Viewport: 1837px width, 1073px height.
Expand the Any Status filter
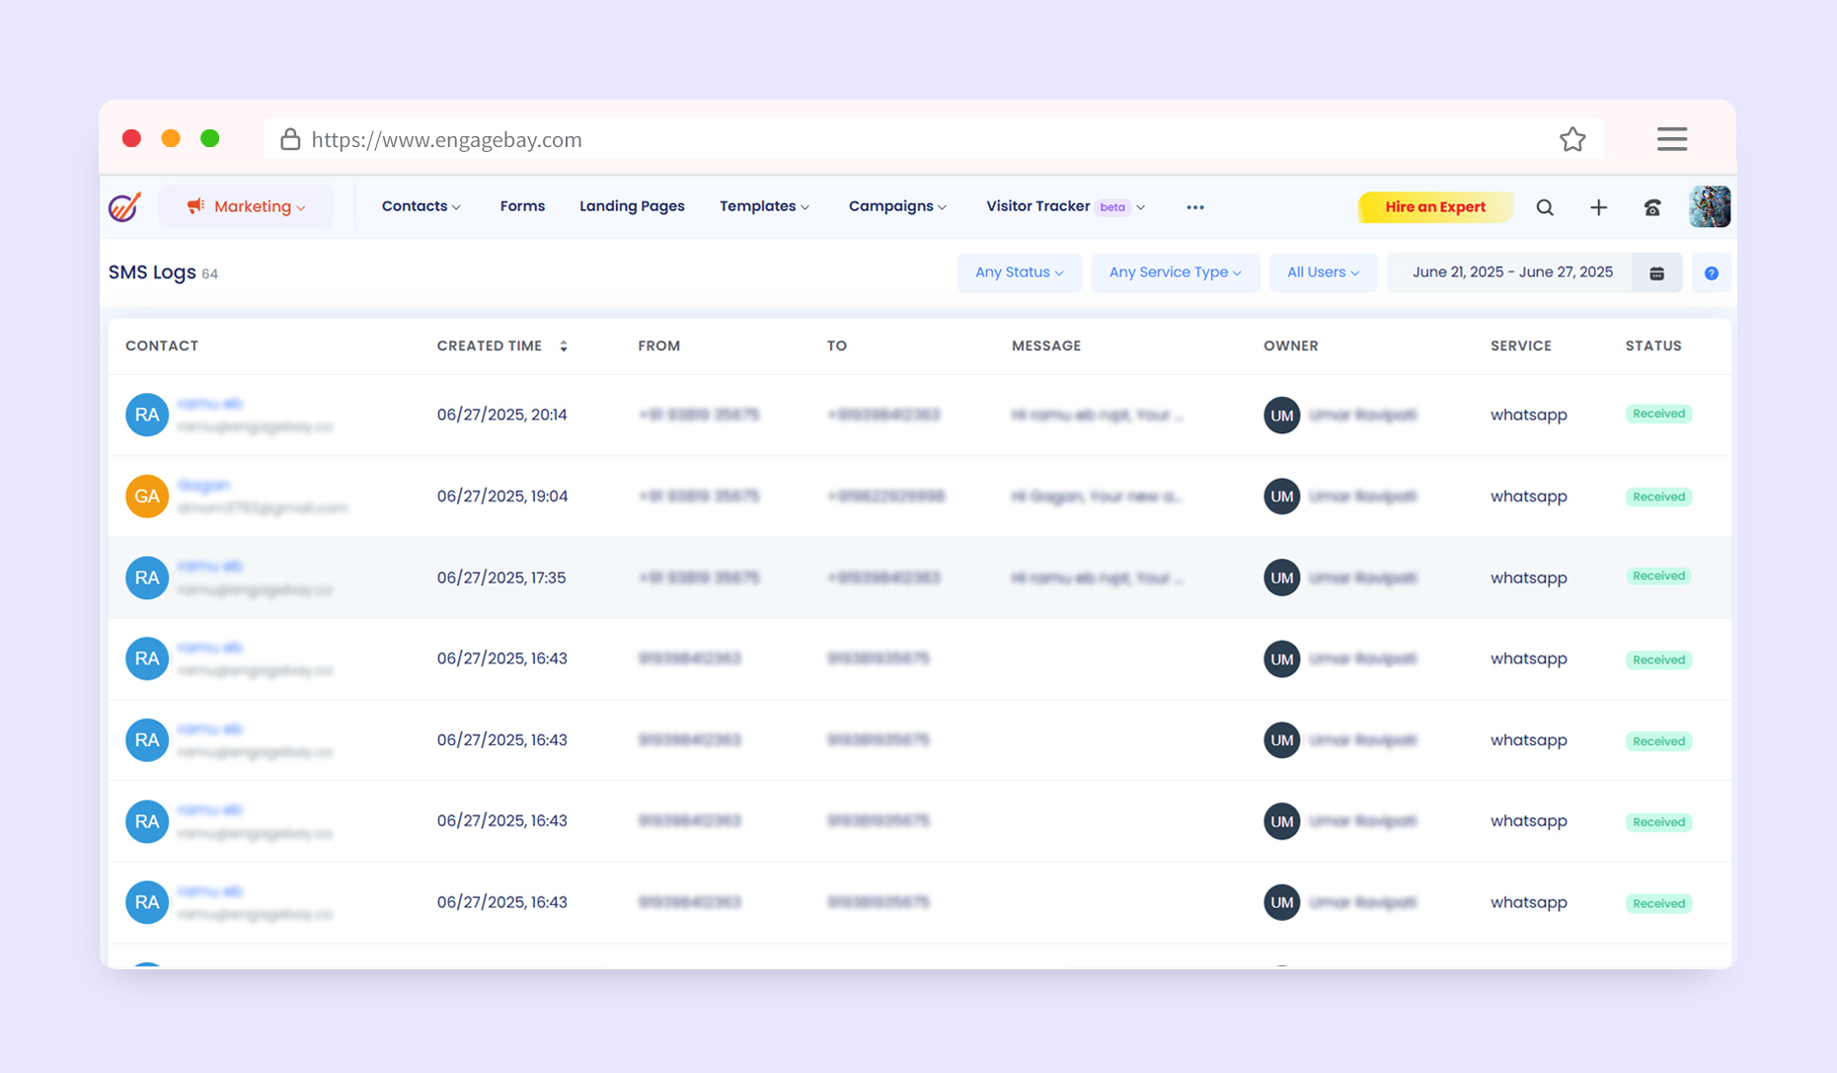coord(1019,272)
